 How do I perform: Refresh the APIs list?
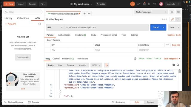click(x=39, y=24)
